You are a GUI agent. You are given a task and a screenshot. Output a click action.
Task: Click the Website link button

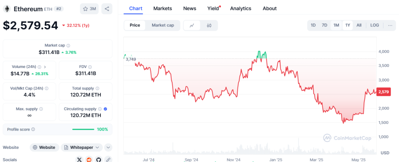pyautogui.click(x=44, y=148)
